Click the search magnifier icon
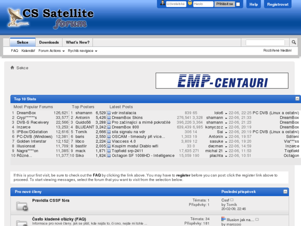Viewport: 301px width, 226px height. [x=294, y=42]
